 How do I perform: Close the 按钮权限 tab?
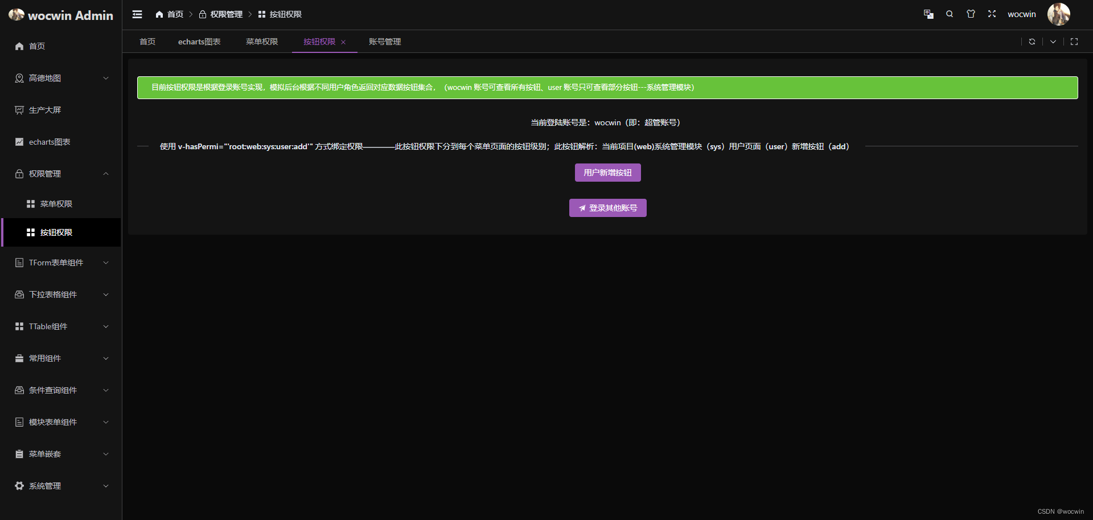click(343, 42)
